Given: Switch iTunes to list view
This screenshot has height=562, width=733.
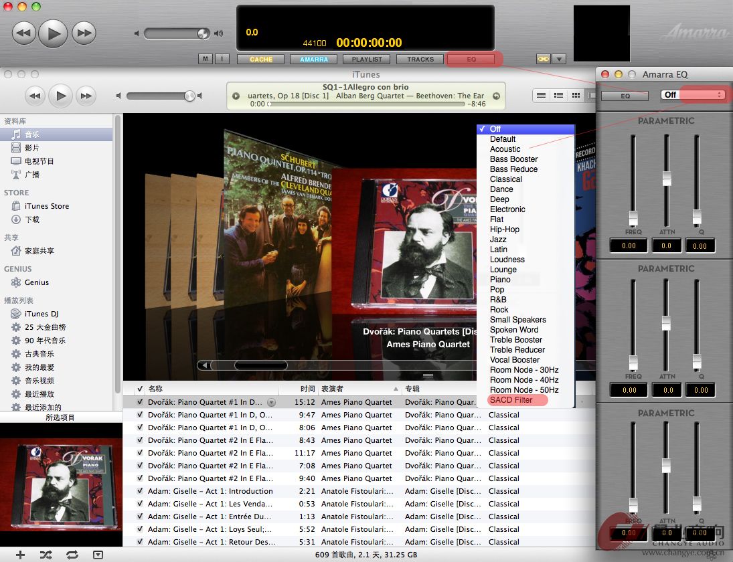Looking at the screenshot, I should (x=541, y=95).
